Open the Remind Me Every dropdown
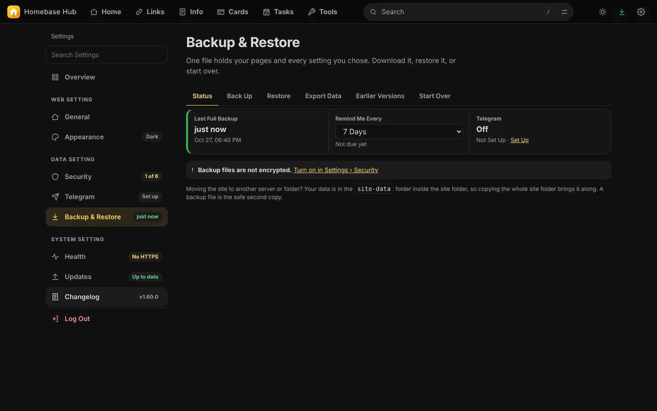The width and height of the screenshot is (657, 411). [399, 132]
